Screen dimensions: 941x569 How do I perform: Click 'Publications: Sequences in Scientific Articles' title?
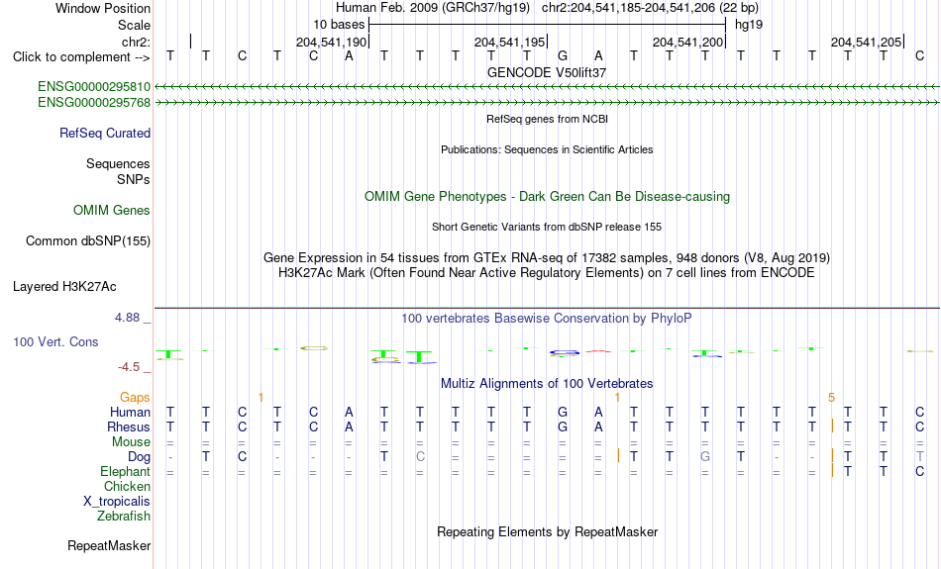click(x=547, y=149)
